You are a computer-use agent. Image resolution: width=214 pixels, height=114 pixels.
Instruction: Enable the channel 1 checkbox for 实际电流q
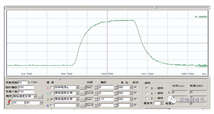coord(52,87)
